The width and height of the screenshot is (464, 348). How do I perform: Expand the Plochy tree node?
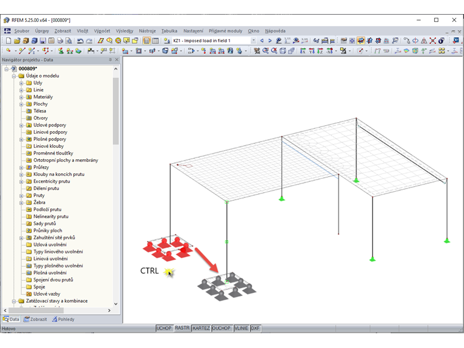21,104
